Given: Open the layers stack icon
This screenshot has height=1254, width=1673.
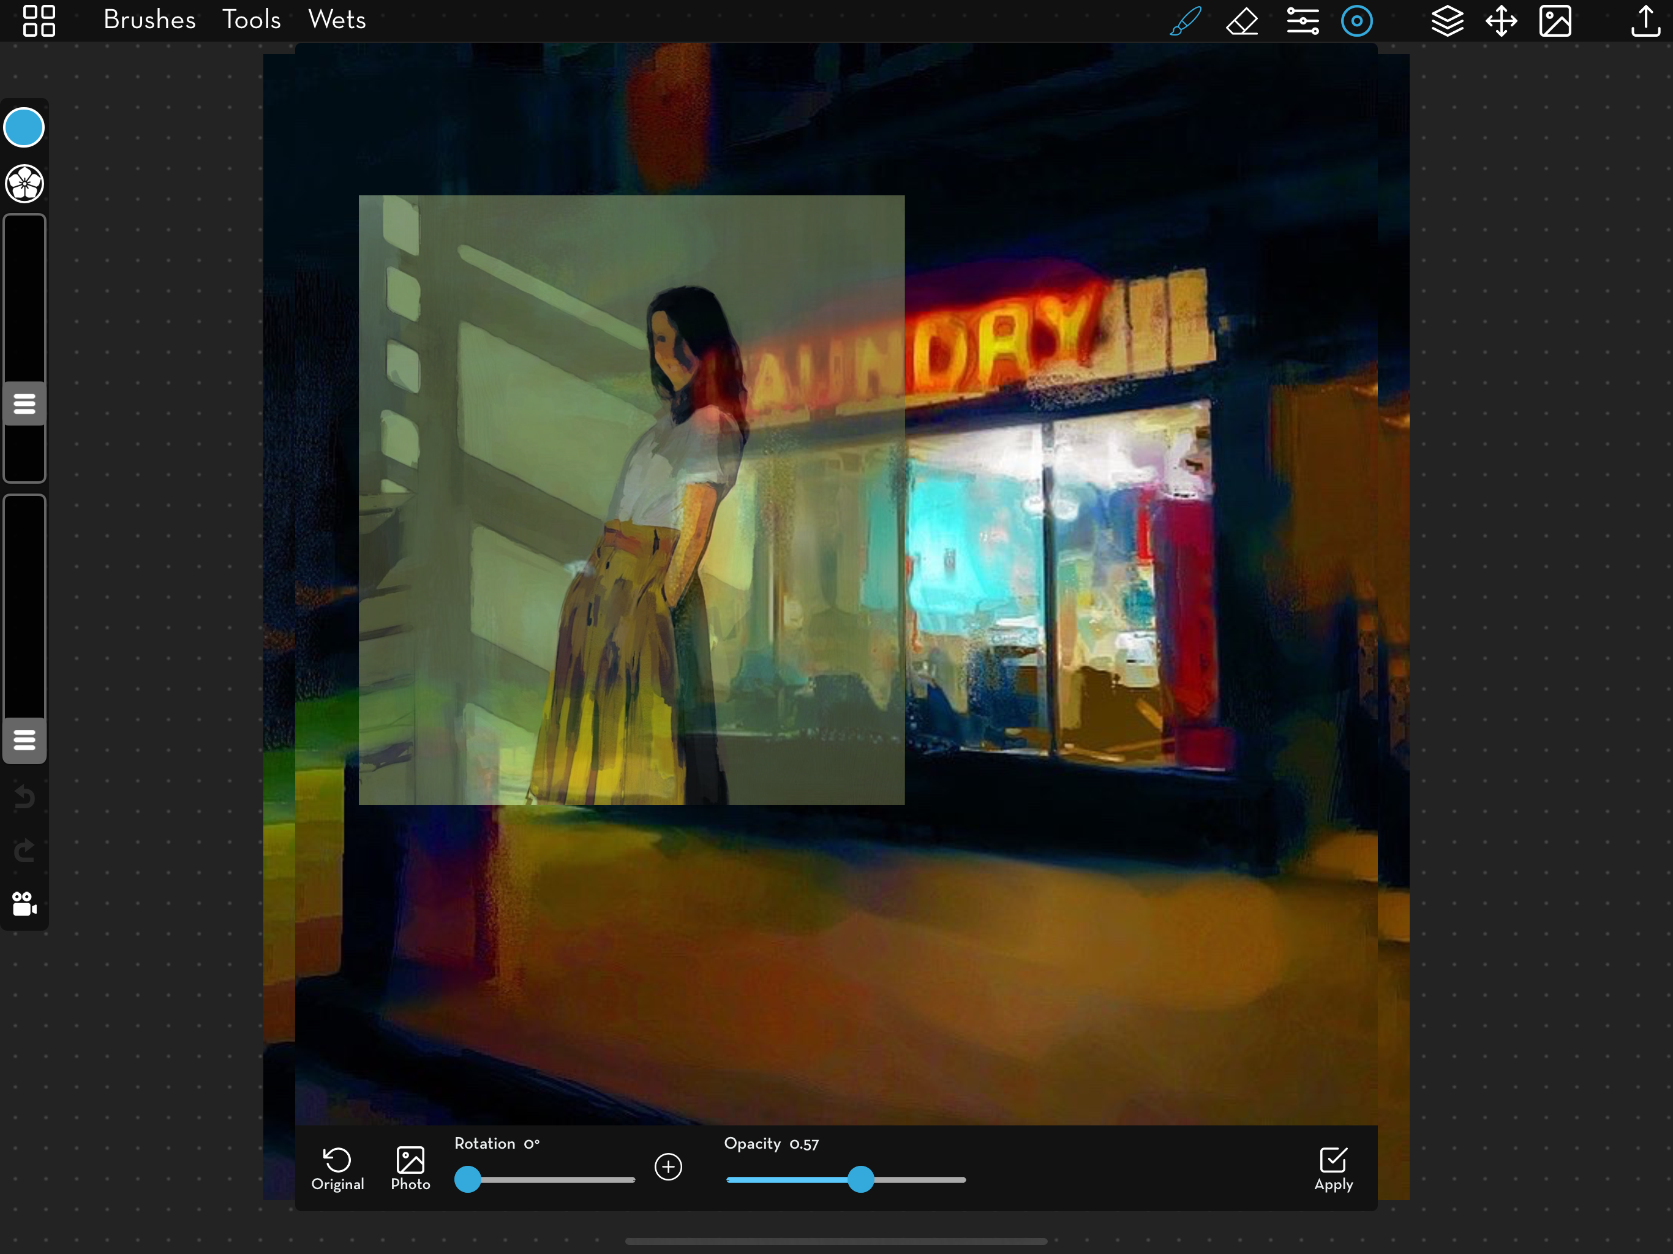Looking at the screenshot, I should coord(1447,20).
